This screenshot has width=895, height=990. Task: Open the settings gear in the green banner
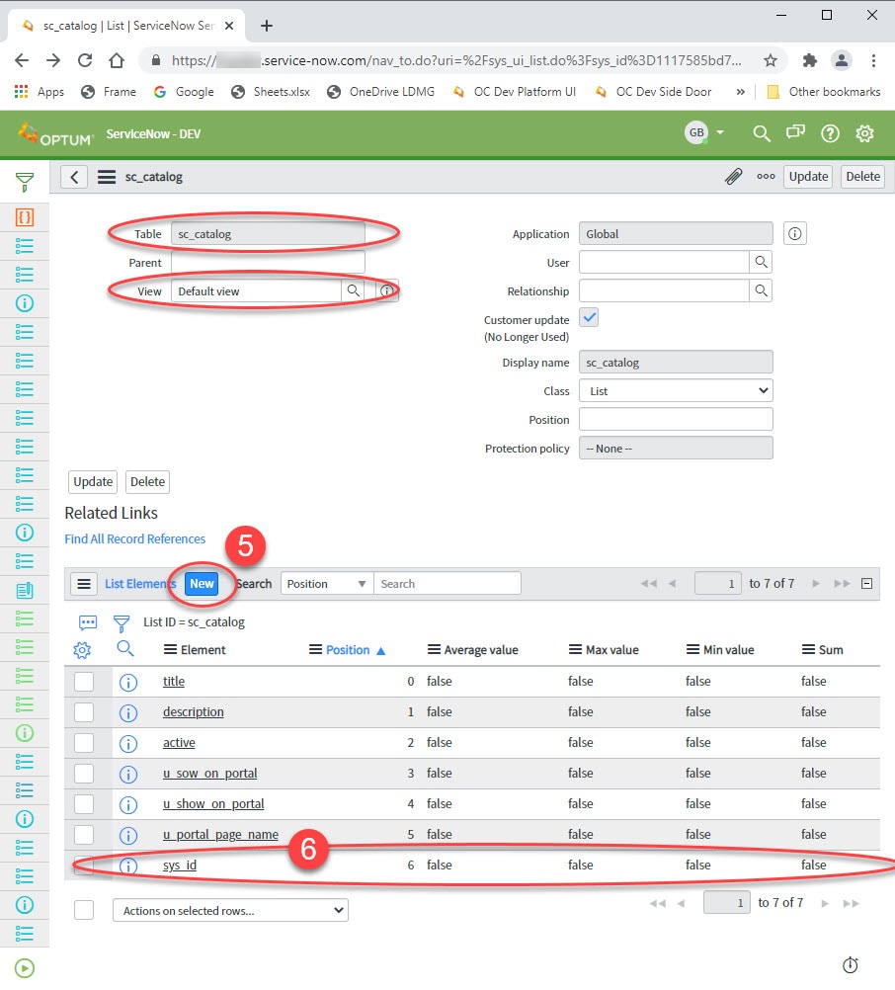click(863, 132)
